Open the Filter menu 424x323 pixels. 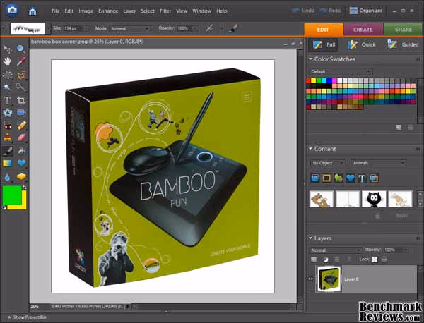[165, 11]
